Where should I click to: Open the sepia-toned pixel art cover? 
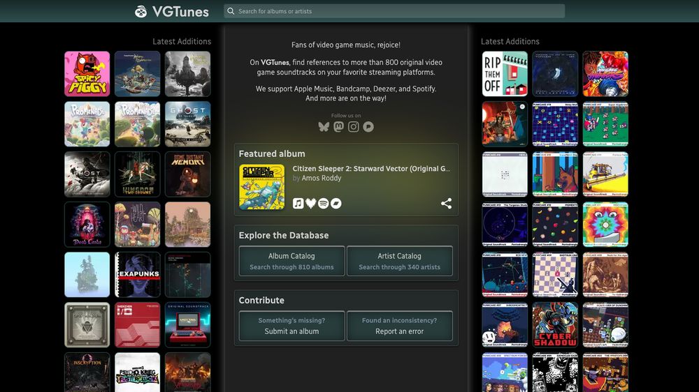point(605,275)
